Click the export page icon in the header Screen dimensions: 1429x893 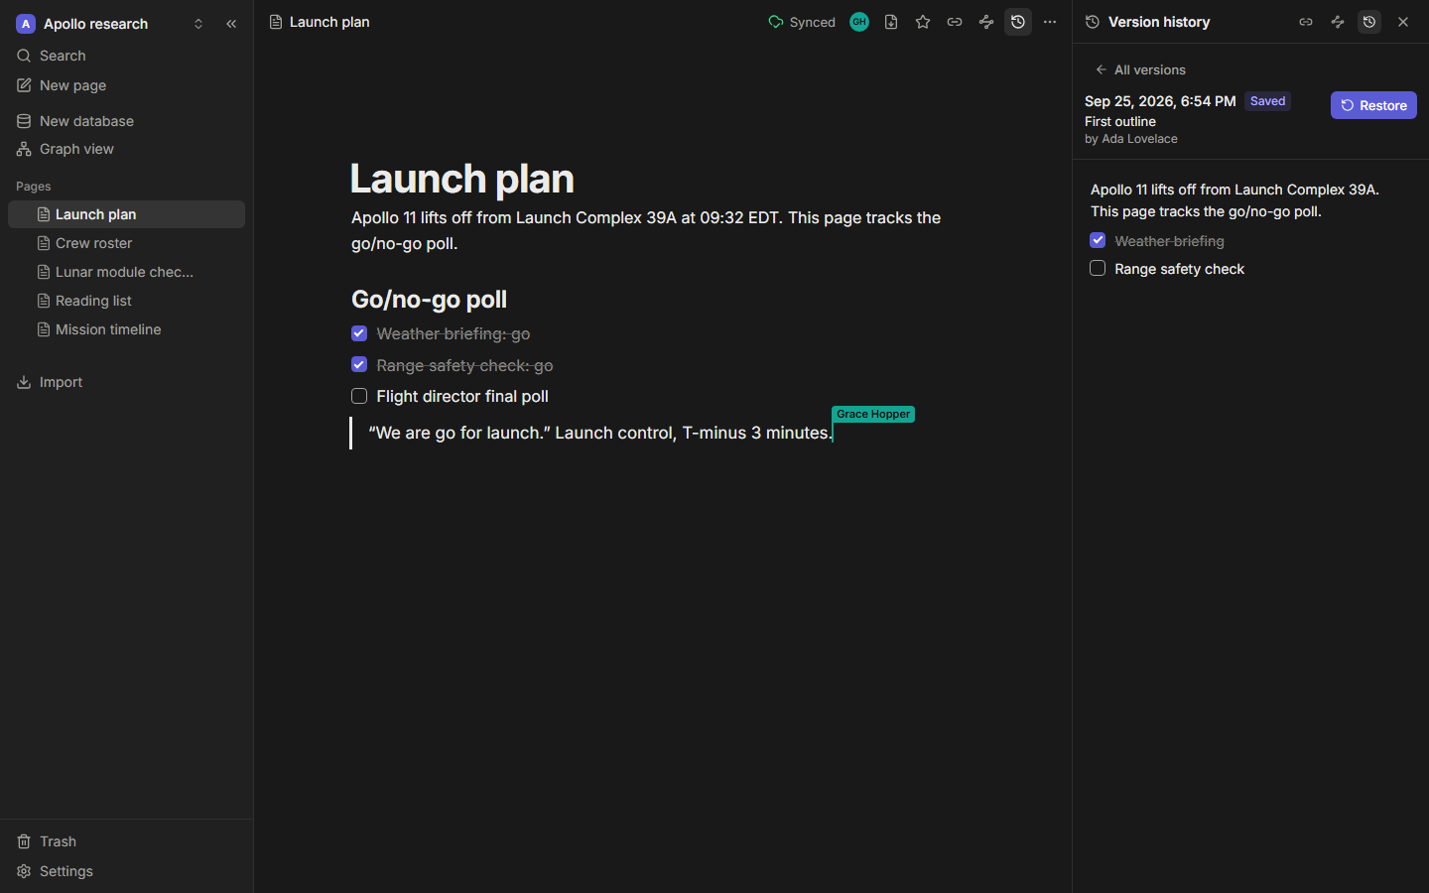[x=891, y=22]
